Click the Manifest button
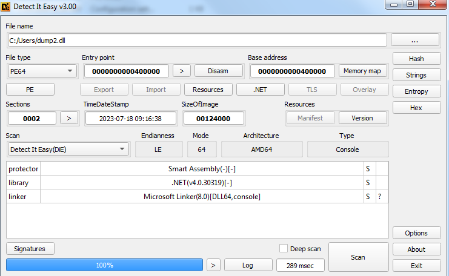This screenshot has width=449, height=276. point(310,118)
